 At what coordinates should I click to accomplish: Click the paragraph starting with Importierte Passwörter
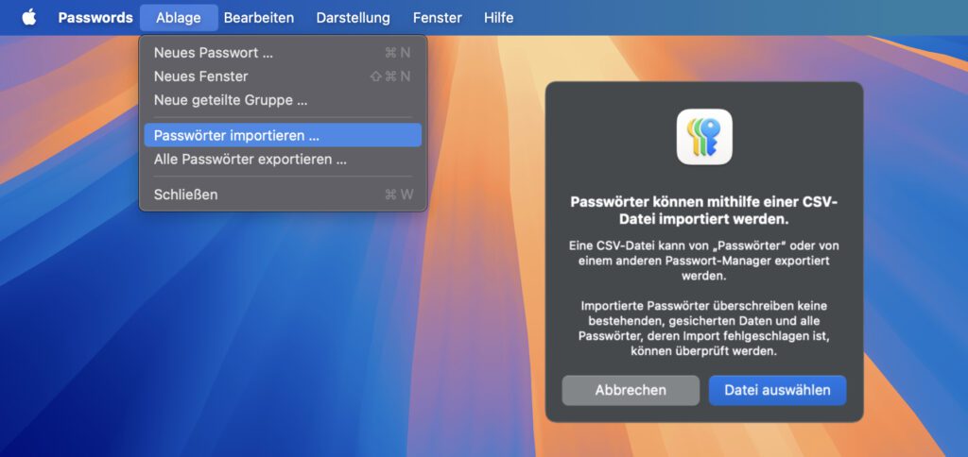click(704, 329)
